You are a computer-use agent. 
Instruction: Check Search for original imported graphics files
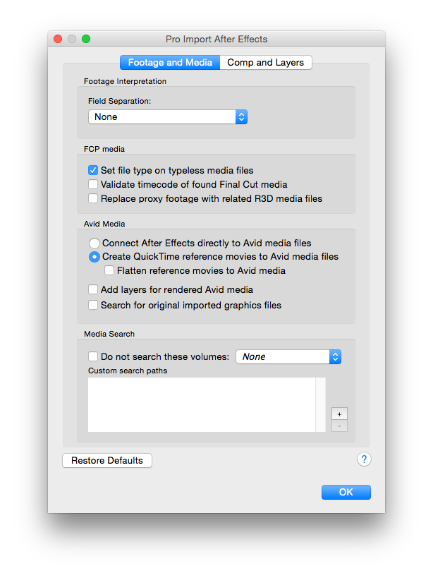[93, 305]
